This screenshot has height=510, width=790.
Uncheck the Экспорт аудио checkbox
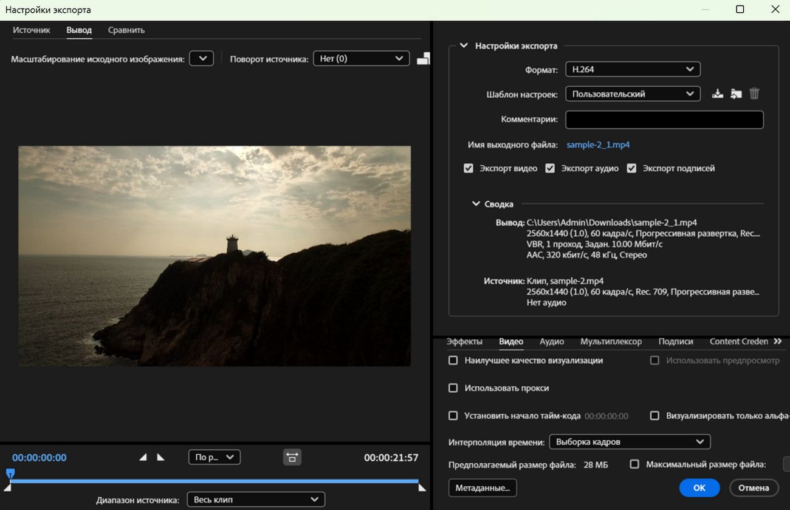pyautogui.click(x=550, y=168)
